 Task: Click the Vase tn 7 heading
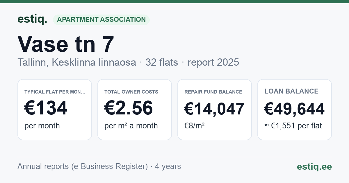tap(66, 44)
